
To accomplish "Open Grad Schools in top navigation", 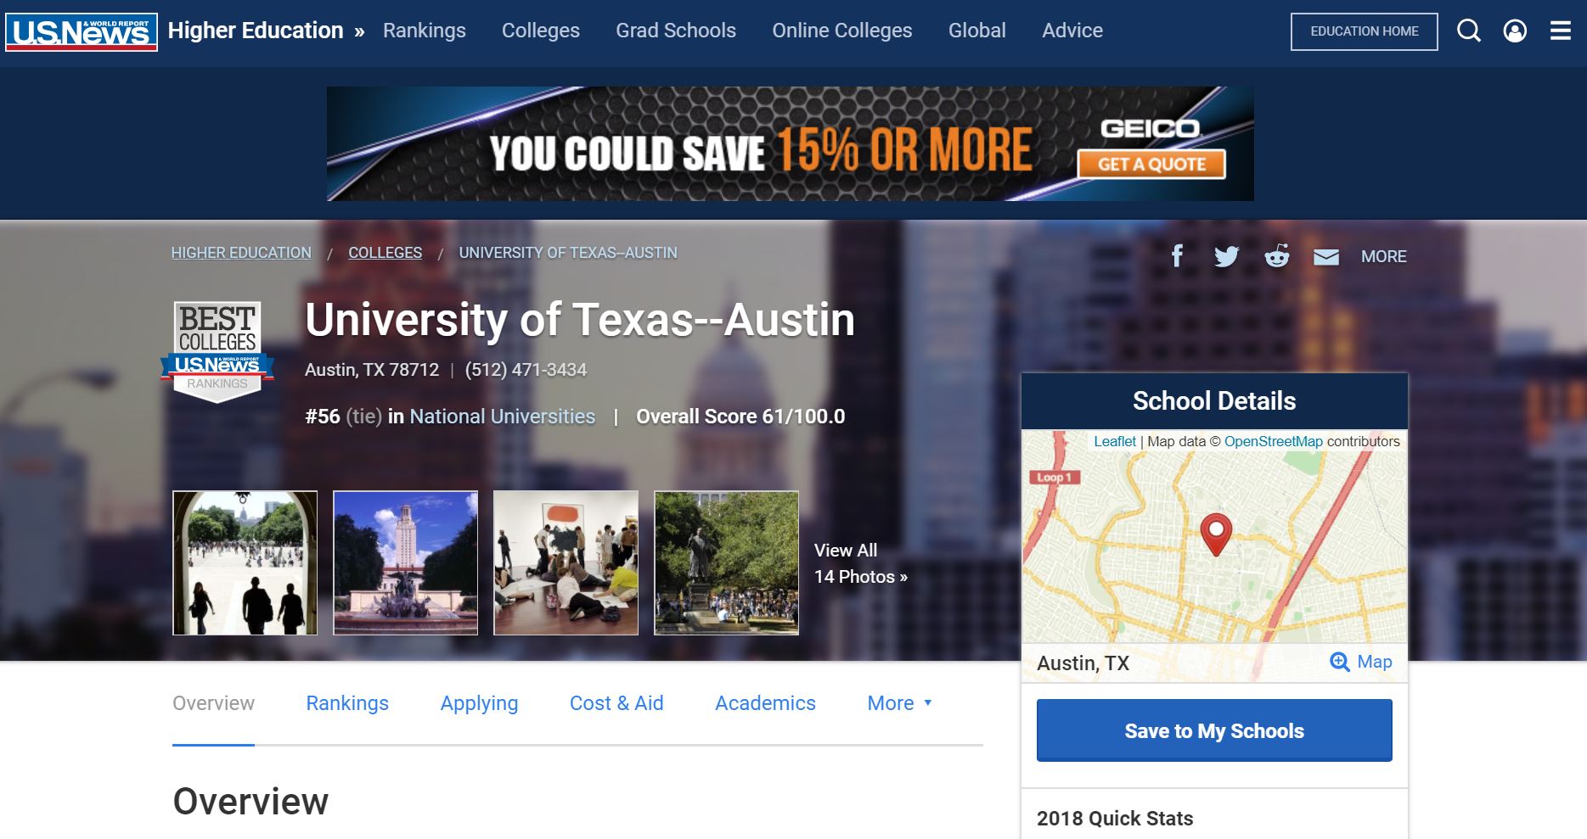I will (x=676, y=31).
